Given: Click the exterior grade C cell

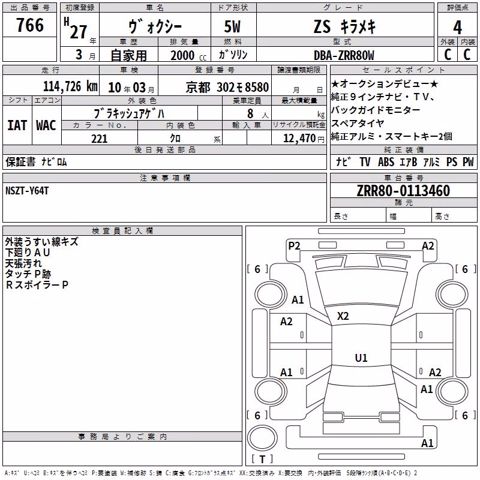Looking at the screenshot, I should pyautogui.click(x=448, y=55).
